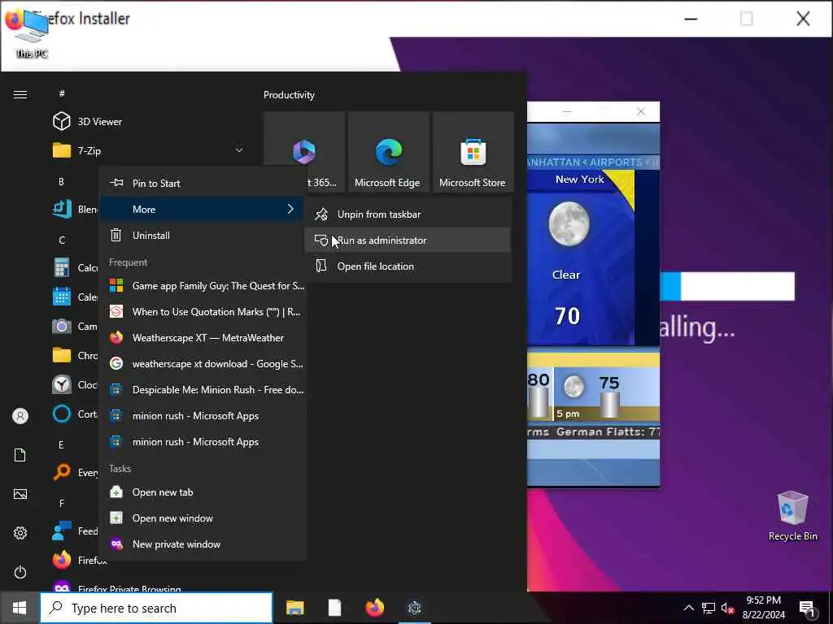This screenshot has height=624, width=833.
Task: Open the Chrome folder icon
Action: [62, 355]
